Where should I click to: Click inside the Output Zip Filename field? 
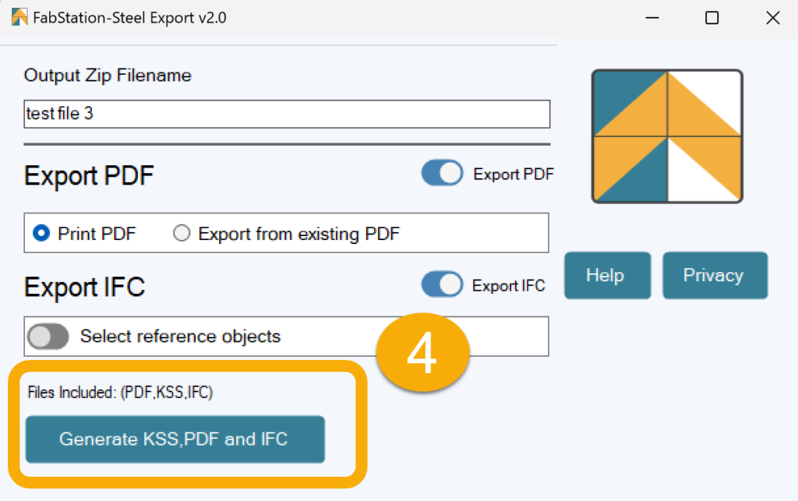coord(286,114)
